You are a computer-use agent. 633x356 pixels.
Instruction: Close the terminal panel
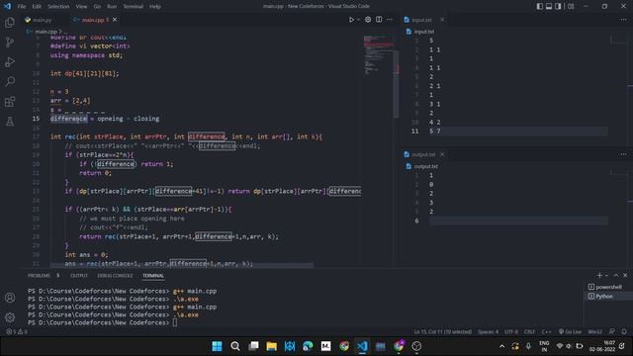pyautogui.click(x=625, y=275)
